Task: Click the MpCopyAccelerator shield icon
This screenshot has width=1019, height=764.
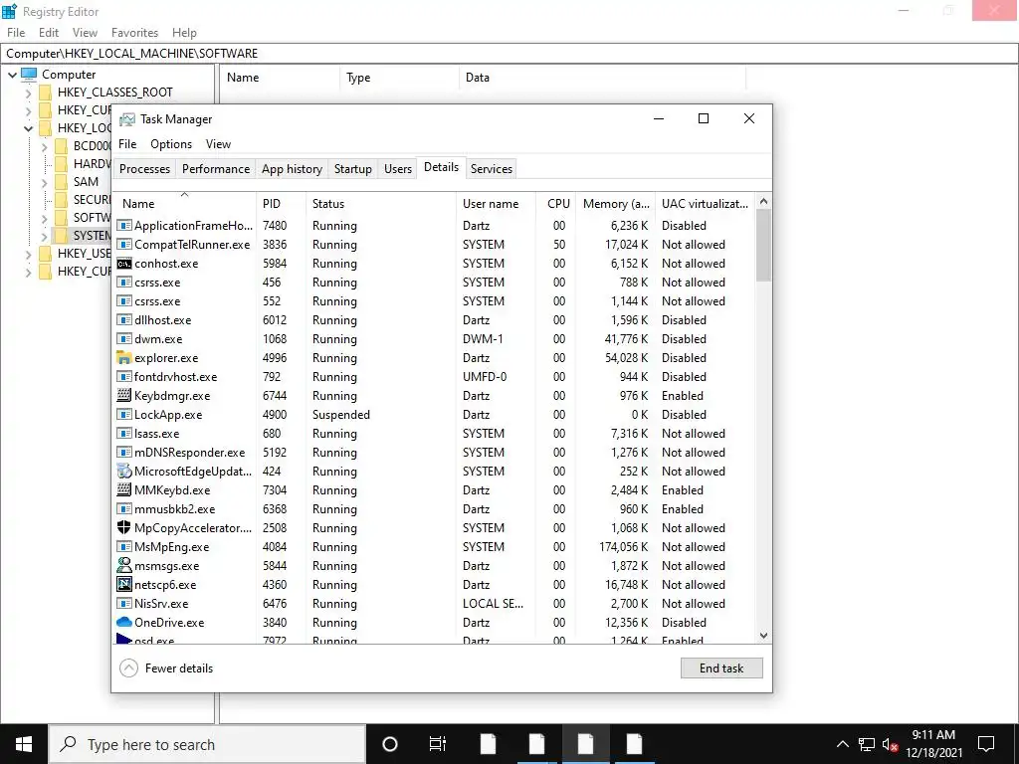Action: (x=124, y=527)
